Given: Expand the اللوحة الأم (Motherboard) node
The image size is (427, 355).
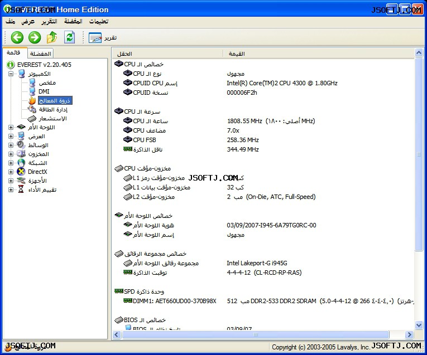Looking at the screenshot, I should tap(11, 127).
